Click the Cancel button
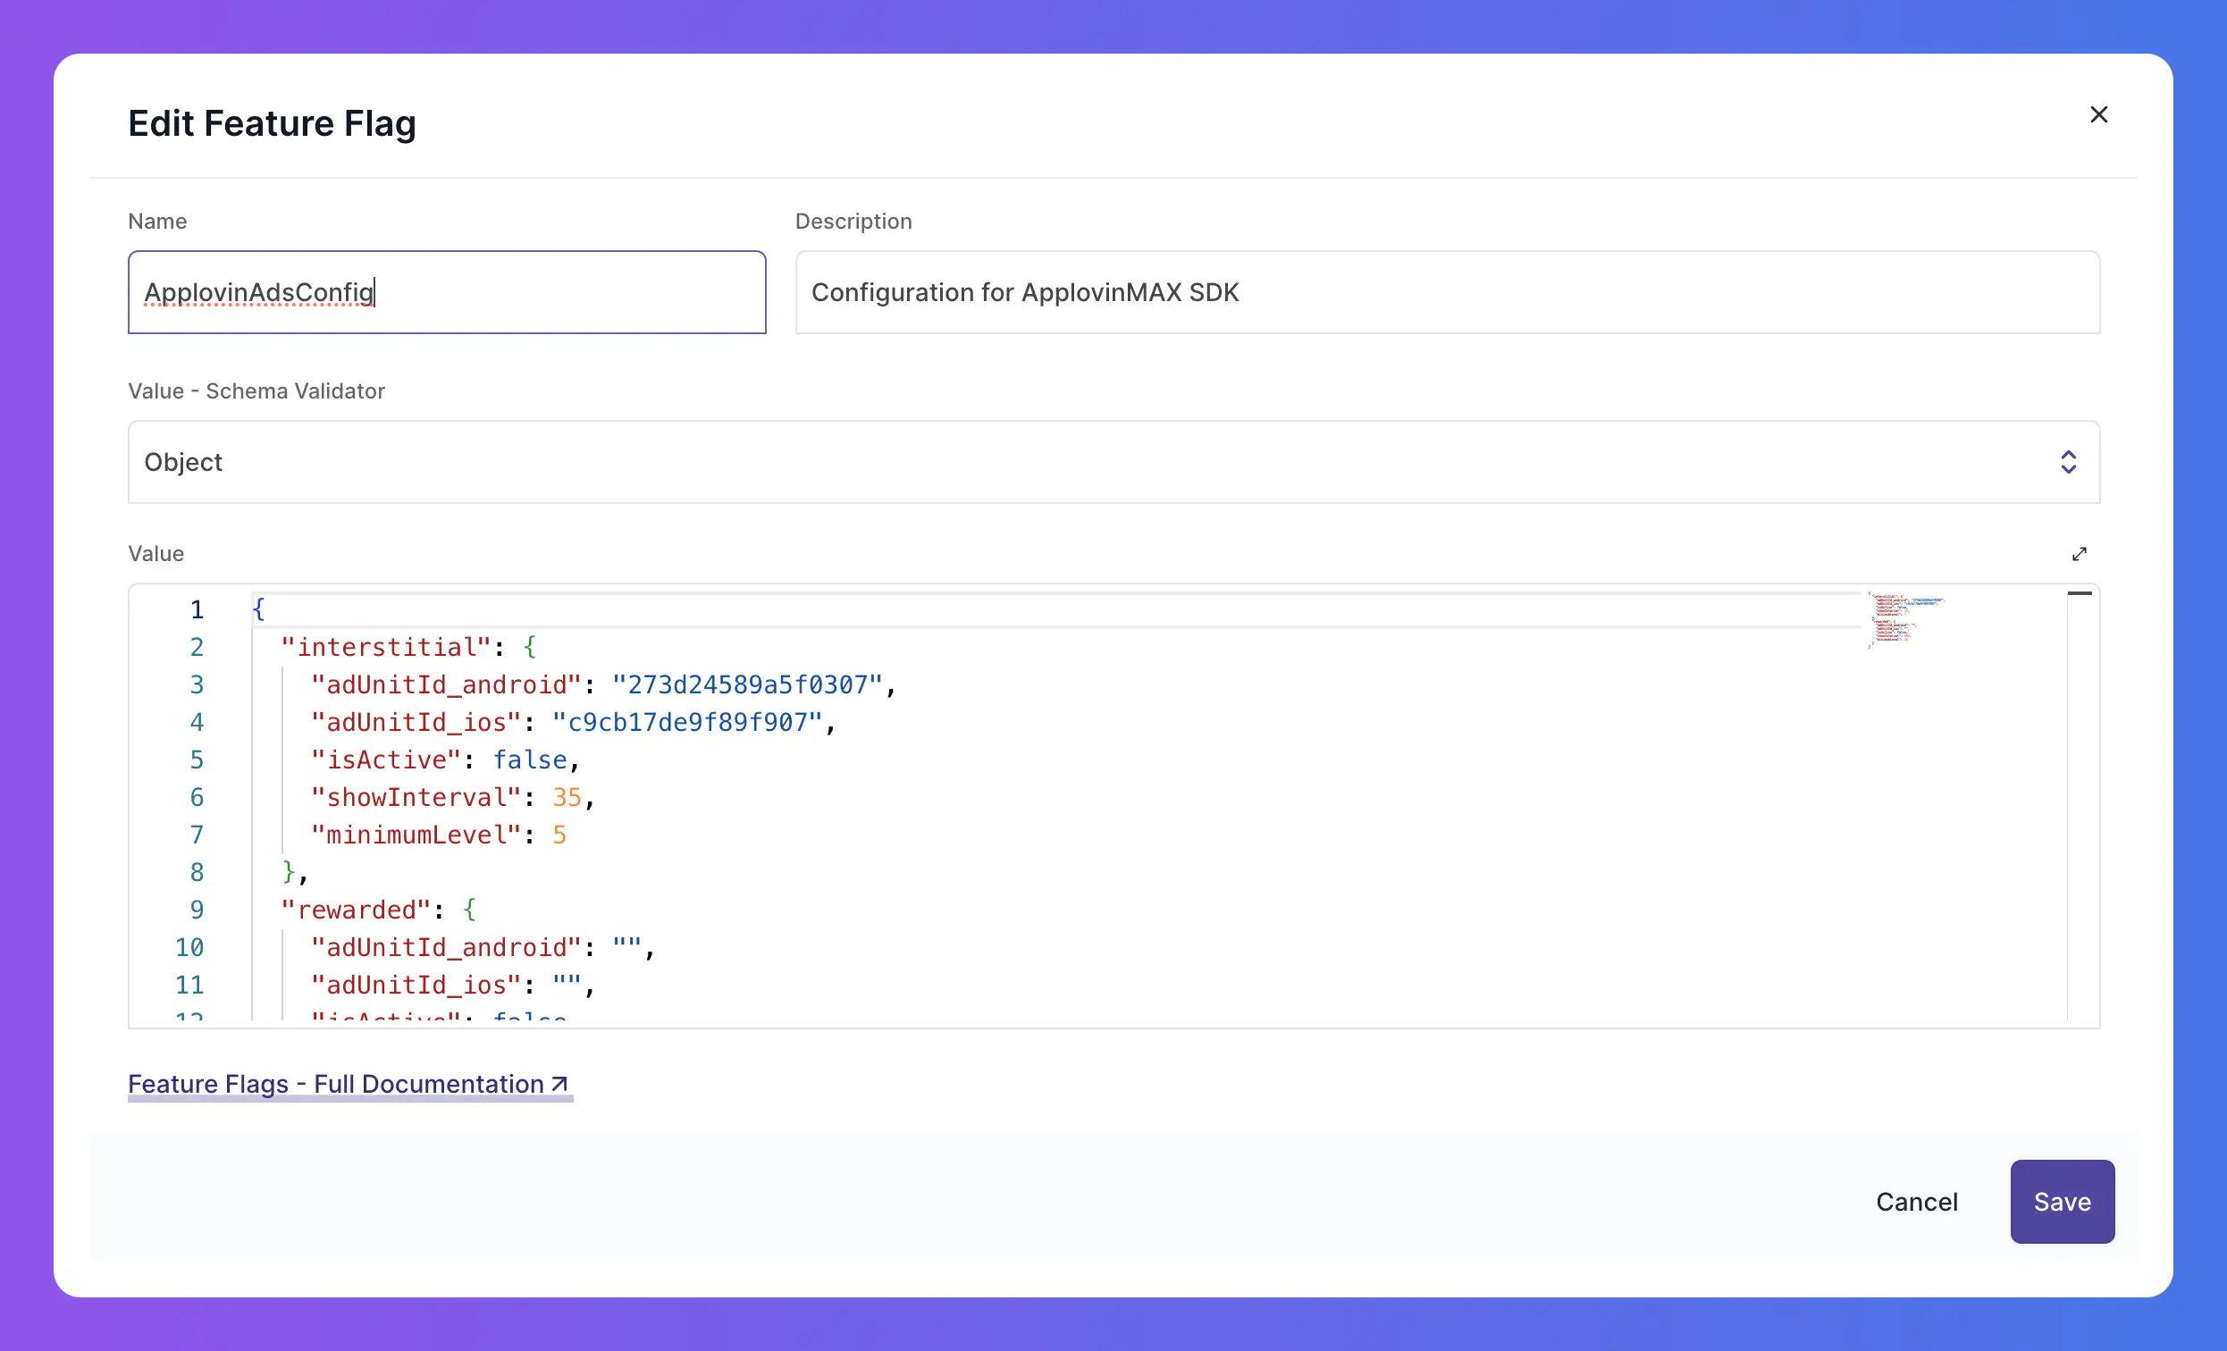 click(x=1916, y=1201)
